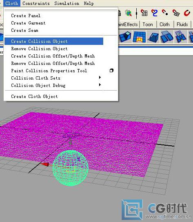The width and height of the screenshot is (193, 222).
Task: Click the shelf icon of blue open box
Action: click(x=153, y=38)
